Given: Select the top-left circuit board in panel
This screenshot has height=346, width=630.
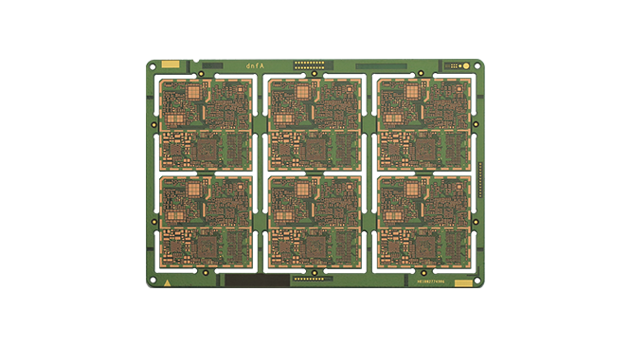Looking at the screenshot, I should point(207,124).
